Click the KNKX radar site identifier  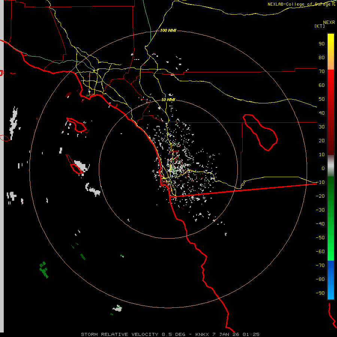tap(202, 334)
